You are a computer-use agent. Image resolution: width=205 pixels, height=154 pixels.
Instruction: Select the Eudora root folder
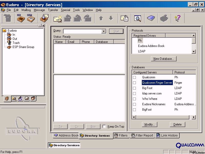(12, 31)
